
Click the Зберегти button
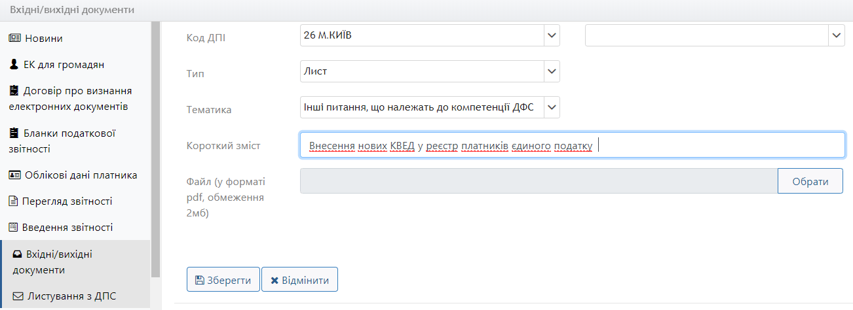pyautogui.click(x=223, y=280)
